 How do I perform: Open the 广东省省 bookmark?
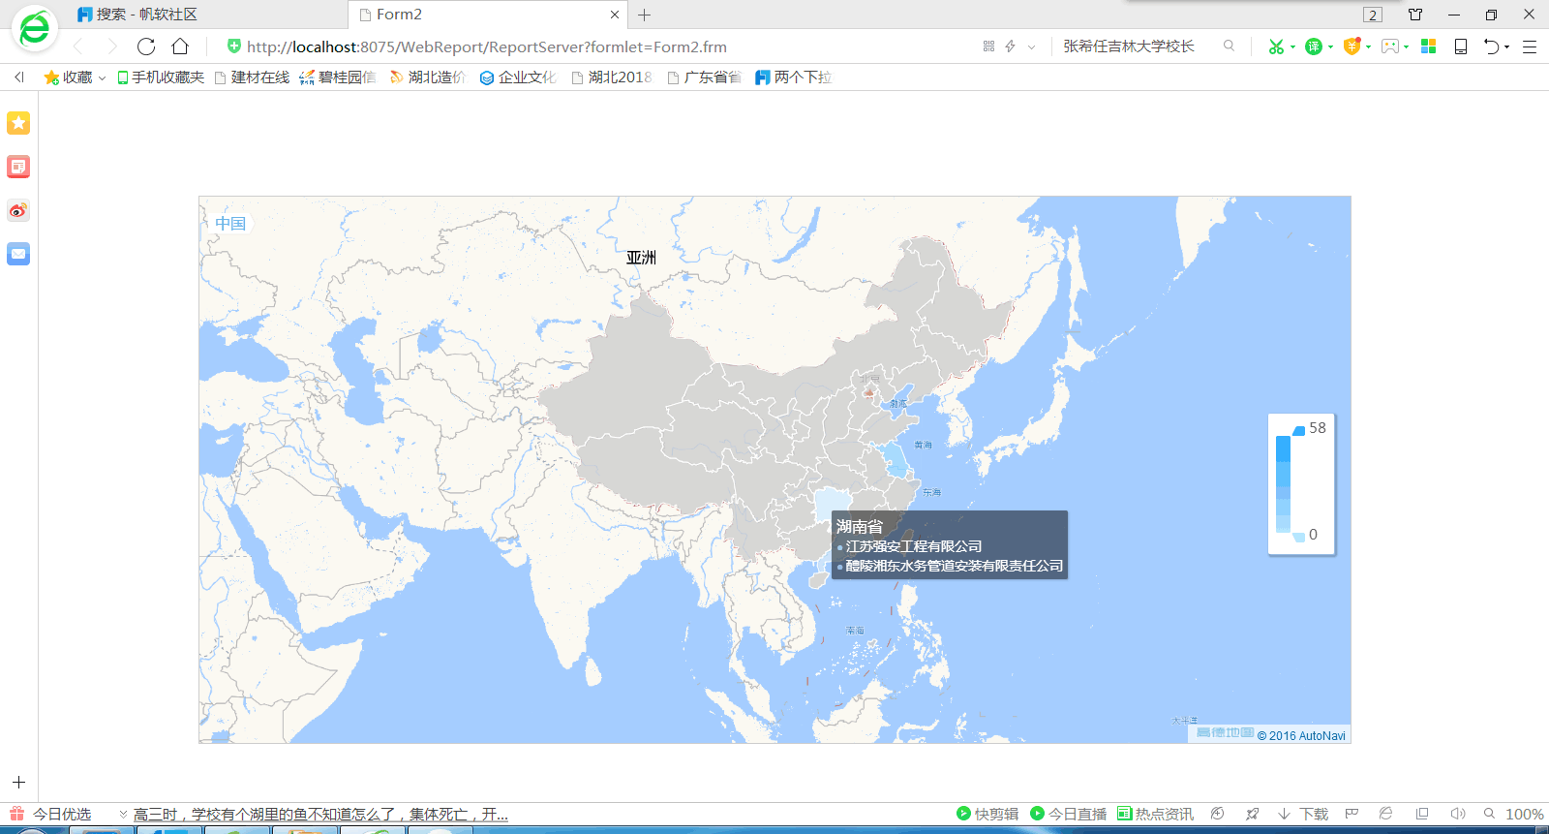704,77
